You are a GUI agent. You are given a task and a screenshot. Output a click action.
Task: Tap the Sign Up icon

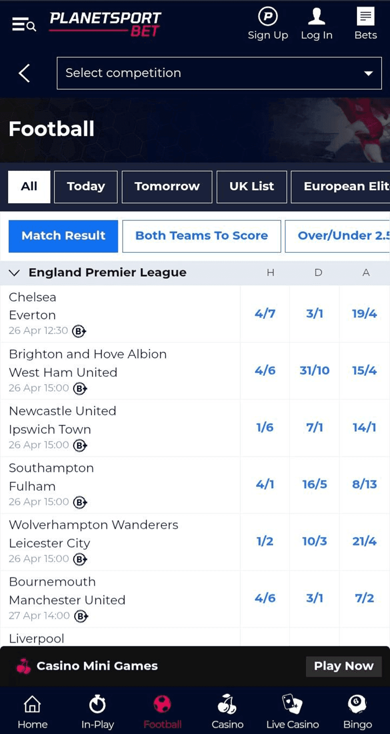[268, 17]
